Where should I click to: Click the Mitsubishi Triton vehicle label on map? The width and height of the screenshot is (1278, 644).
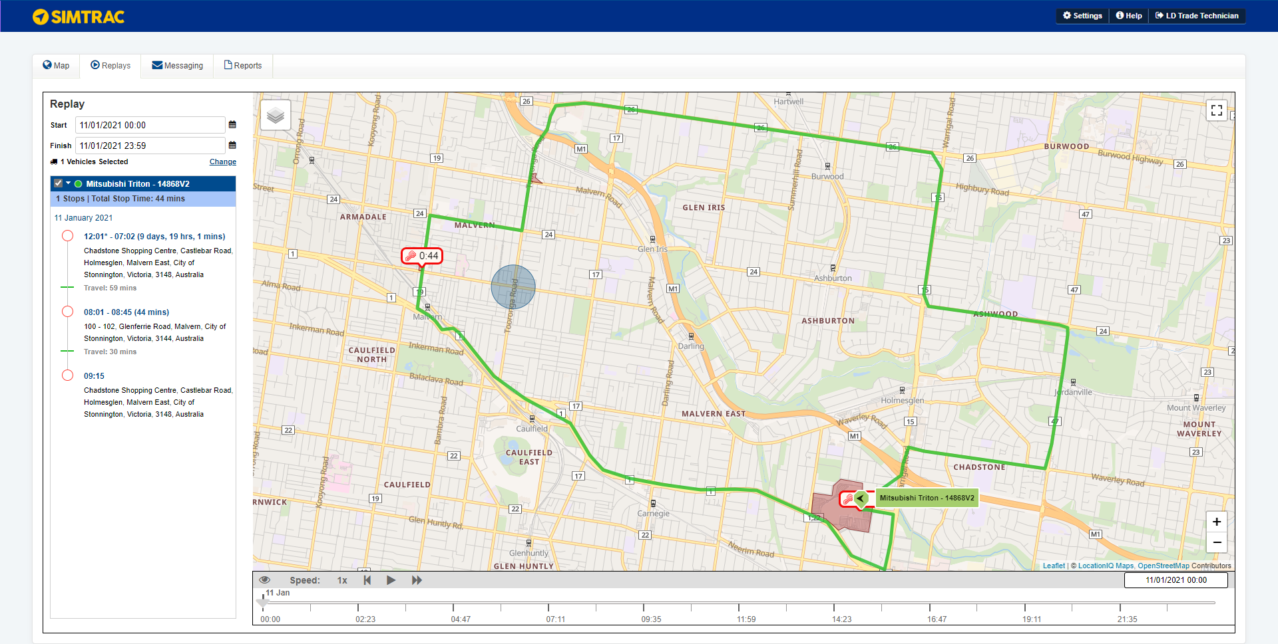tap(927, 498)
